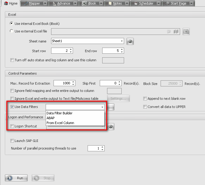Enable the Launch SAP GUI checkbox
The height and width of the screenshot is (185, 205).
coord(12,141)
